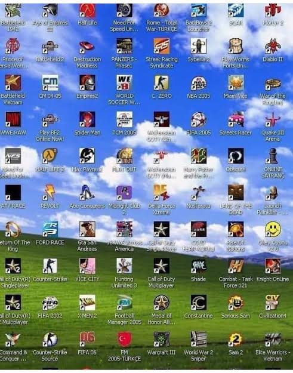Viewport: 293px width, 373px height.
Task: Select the X MEN 2 icon
Action: coord(87,303)
